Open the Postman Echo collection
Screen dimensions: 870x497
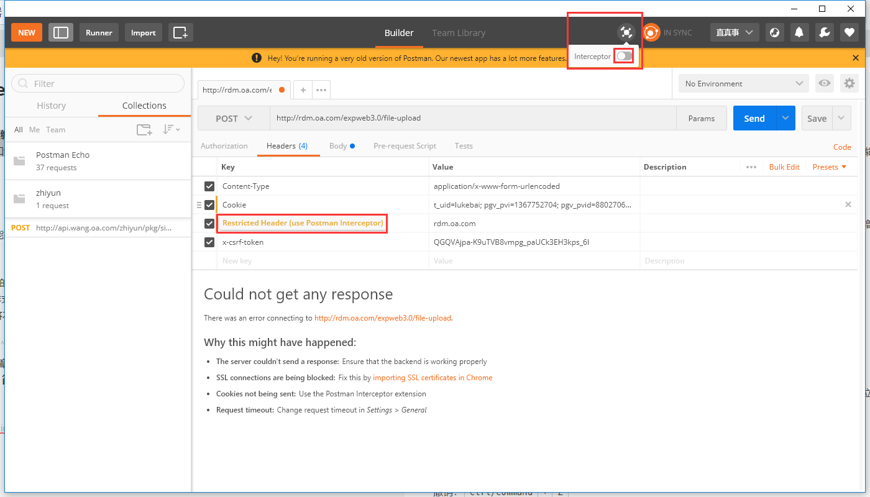pyautogui.click(x=98, y=161)
